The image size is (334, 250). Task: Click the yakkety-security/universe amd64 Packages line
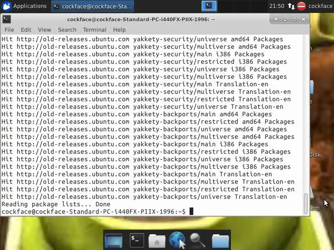coord(142,39)
